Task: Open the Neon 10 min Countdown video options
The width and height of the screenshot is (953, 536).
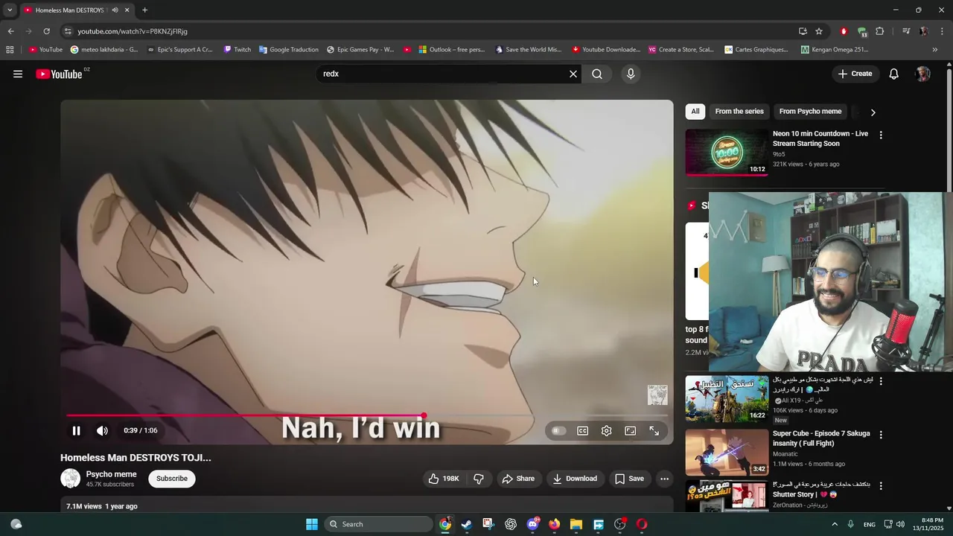Action: coord(881,135)
